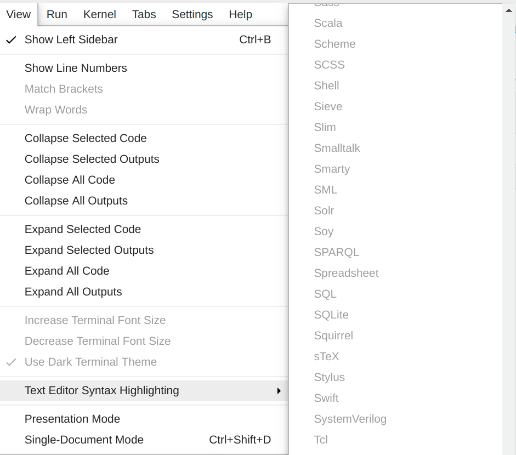Select Scala from the language submenu
Viewport: 516px width, 455px height.
[328, 23]
